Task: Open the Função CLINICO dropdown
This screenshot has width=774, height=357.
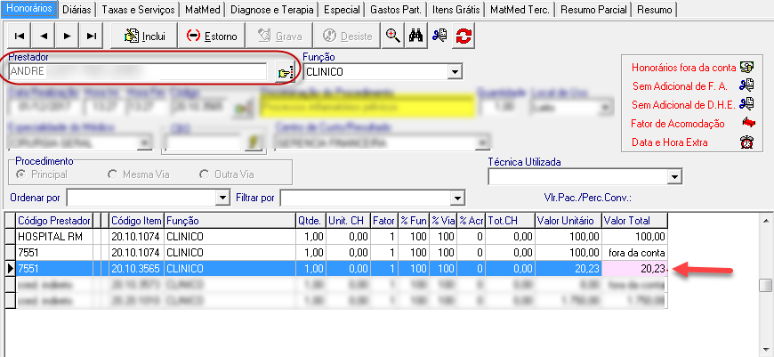Action: coord(454,72)
